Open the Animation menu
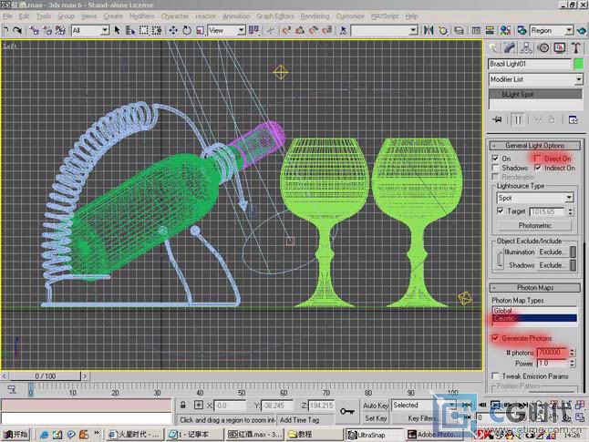Screen dimensions: 589x442 tap(236, 16)
